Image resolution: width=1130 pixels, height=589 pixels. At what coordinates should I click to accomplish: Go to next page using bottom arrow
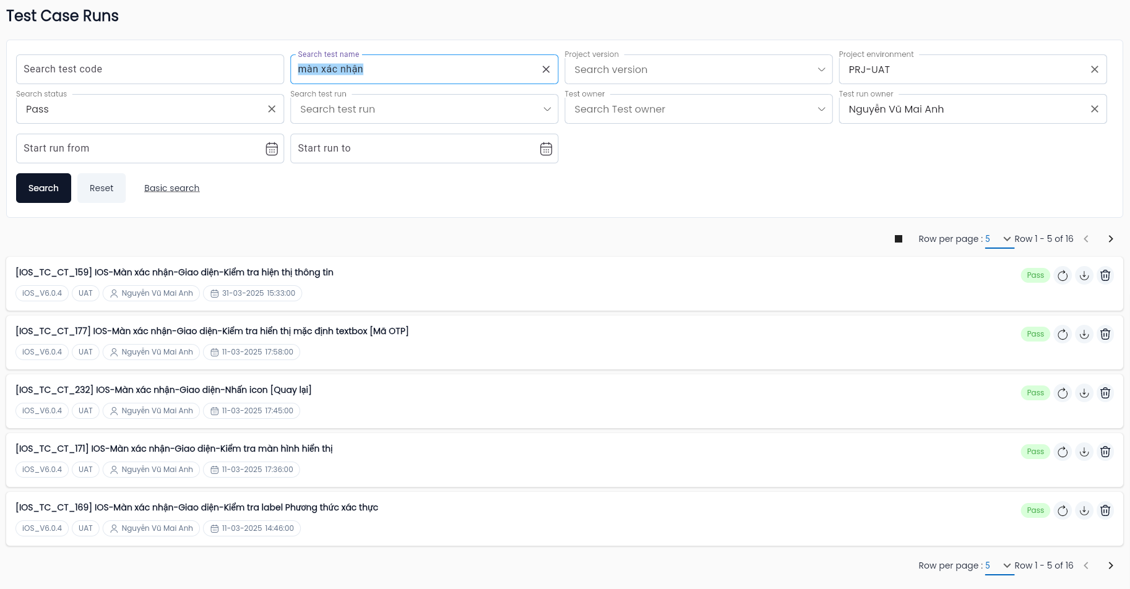(1111, 565)
